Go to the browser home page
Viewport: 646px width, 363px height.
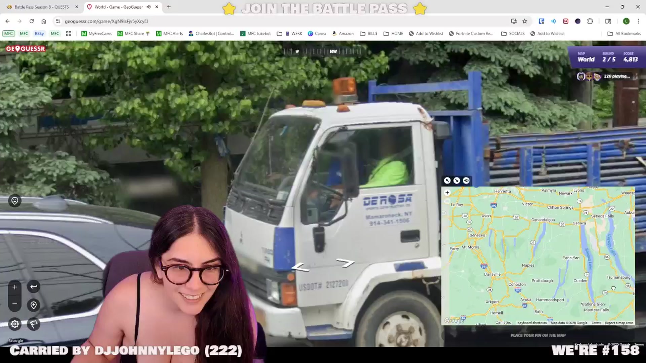[44, 21]
